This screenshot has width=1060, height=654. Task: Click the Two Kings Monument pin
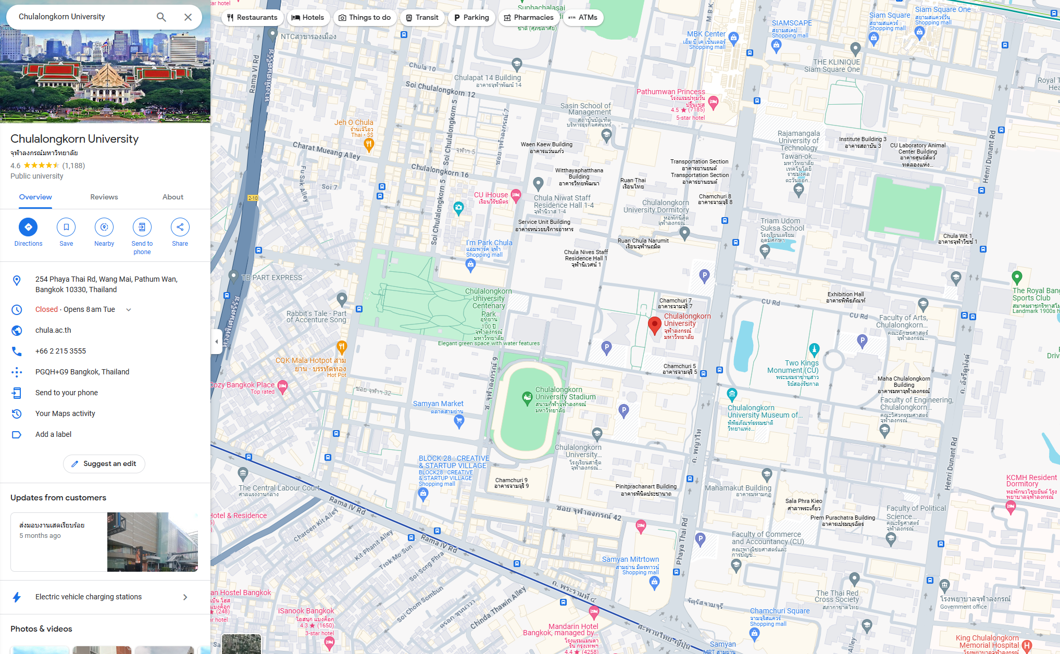(x=815, y=349)
